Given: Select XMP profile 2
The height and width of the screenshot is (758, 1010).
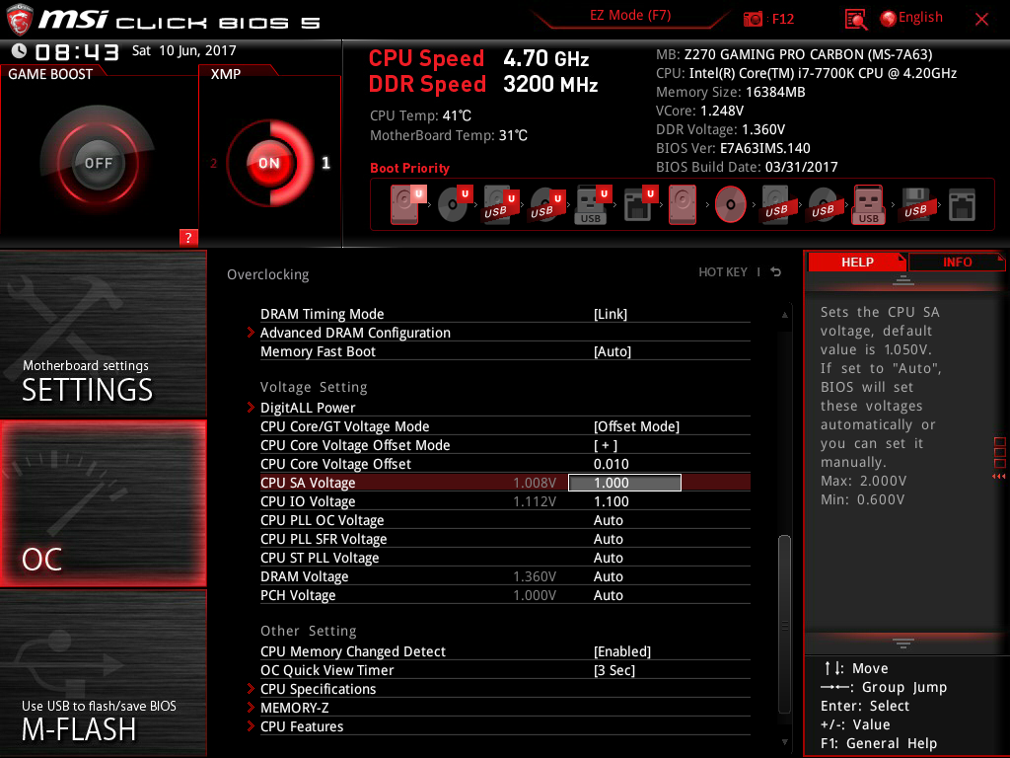Looking at the screenshot, I should (x=213, y=163).
